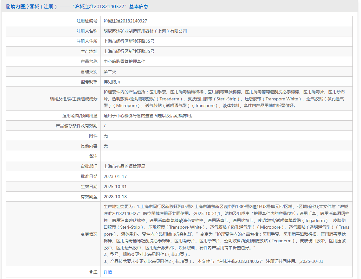Click the 产品储存条件及有效期 label
Screen dimensions: 361x279
click(76, 126)
